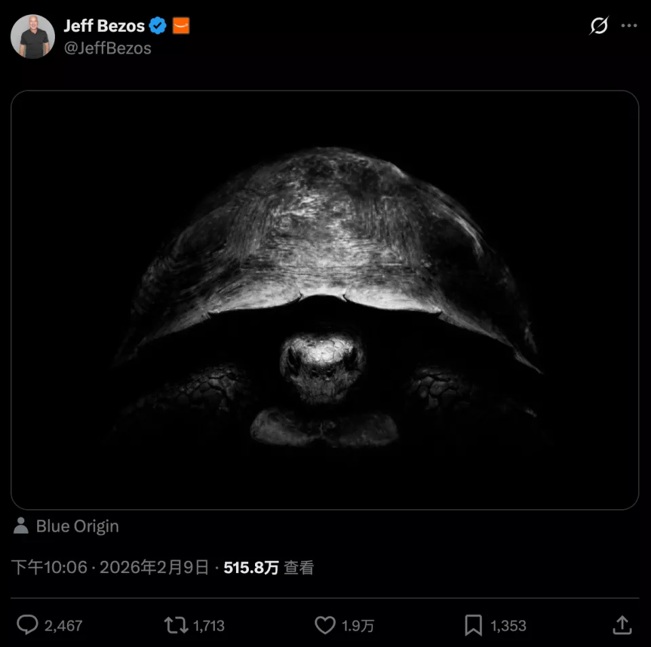
Task: Click the person silhouette icon before Blue Origin
Action: [x=20, y=525]
